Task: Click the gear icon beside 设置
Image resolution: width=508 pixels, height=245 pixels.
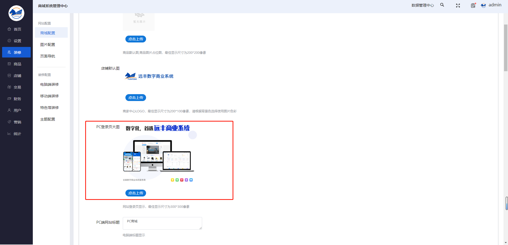Action: pyautogui.click(x=9, y=41)
